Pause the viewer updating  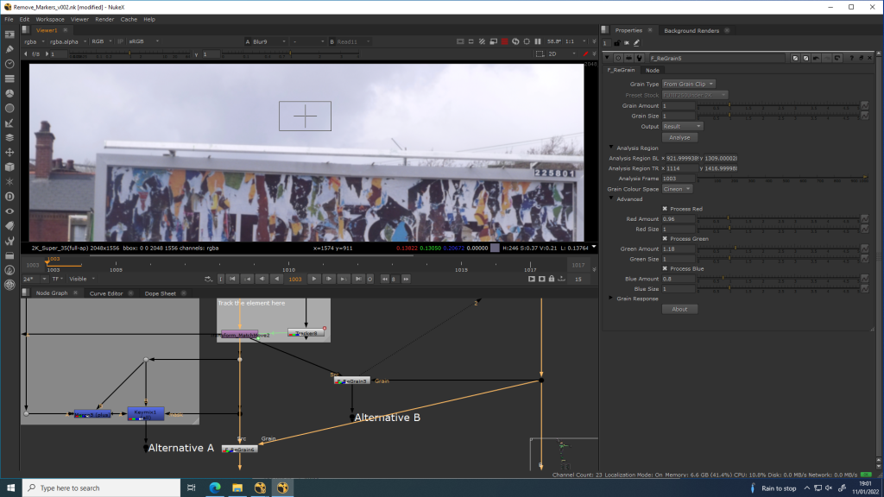tap(538, 41)
